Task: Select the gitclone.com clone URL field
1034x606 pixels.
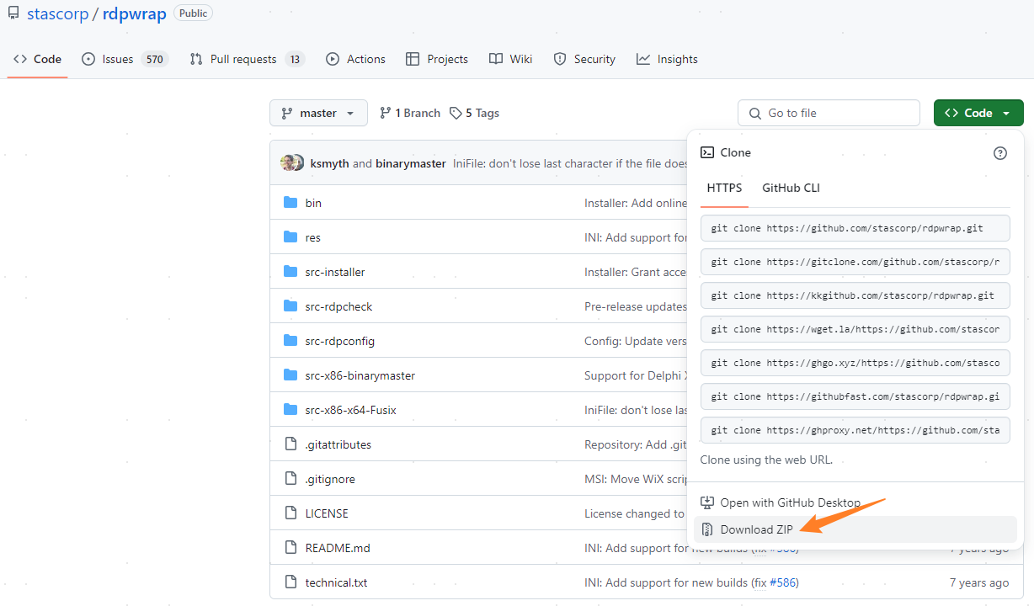Action: pyautogui.click(x=855, y=262)
